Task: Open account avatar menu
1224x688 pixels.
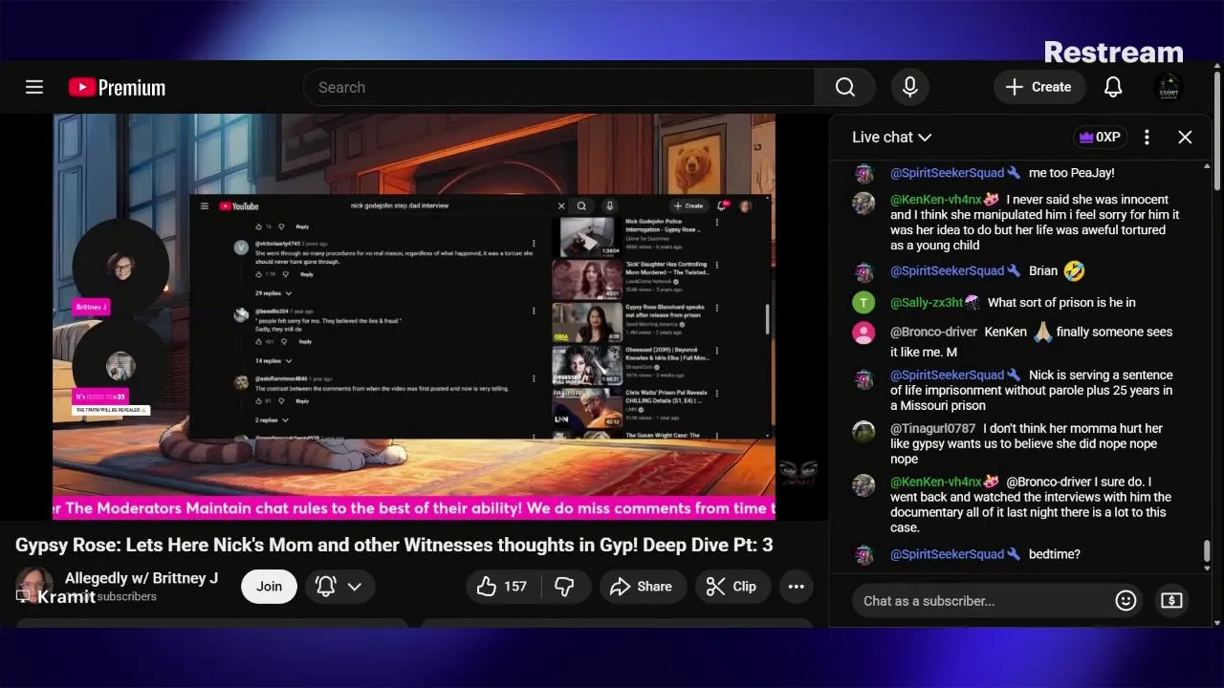Action: pyautogui.click(x=1168, y=87)
